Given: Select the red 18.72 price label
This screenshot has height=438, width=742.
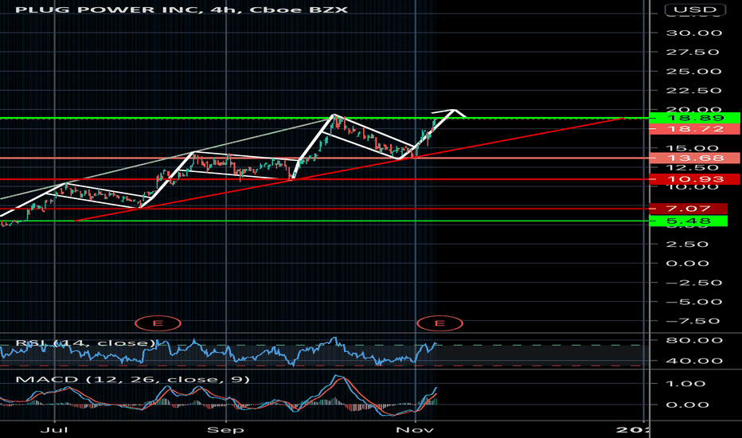Looking at the screenshot, I should 695,129.
